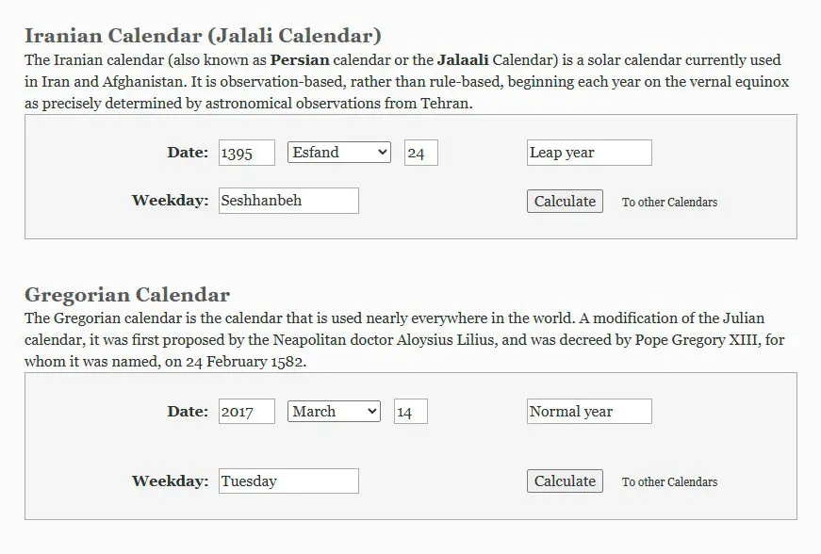Click the Iranian year field showing 1395
The height and width of the screenshot is (554, 821).
coord(247,153)
